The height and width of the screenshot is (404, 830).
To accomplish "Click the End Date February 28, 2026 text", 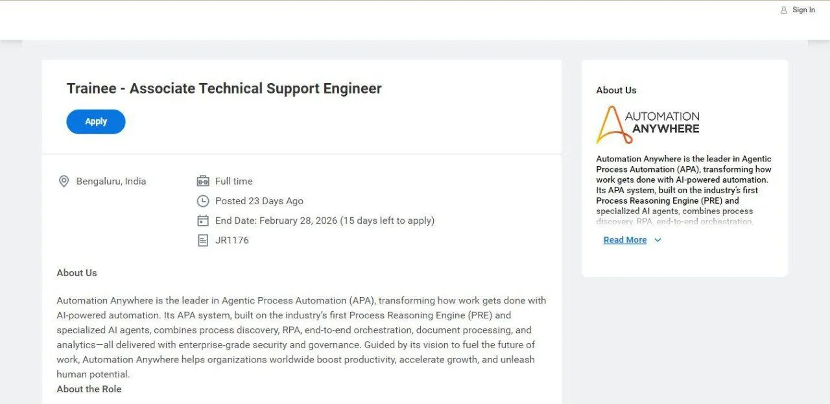I will [x=324, y=220].
